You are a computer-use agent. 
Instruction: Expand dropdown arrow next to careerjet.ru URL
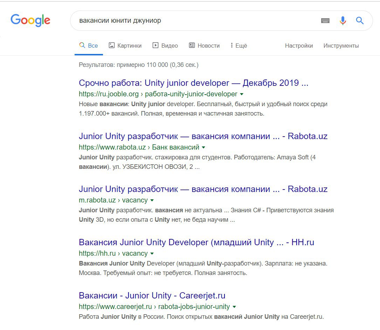234,307
